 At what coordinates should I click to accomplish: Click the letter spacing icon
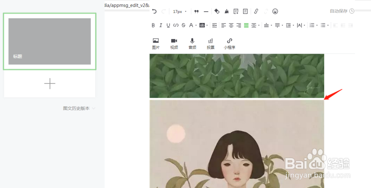click(x=299, y=25)
